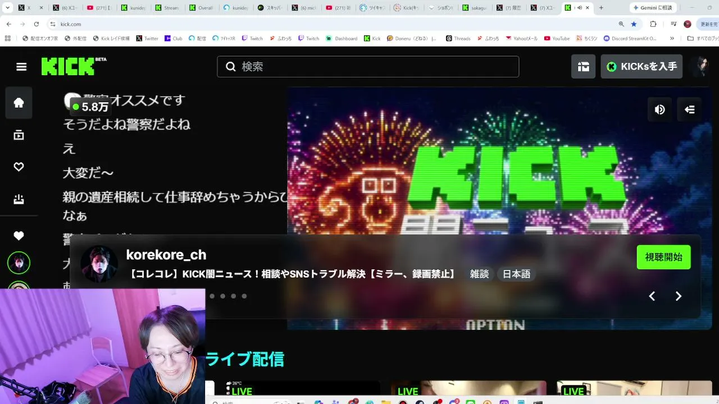Click the chat line そうだよね警察だよね
This screenshot has width=719, height=404.
[127, 125]
